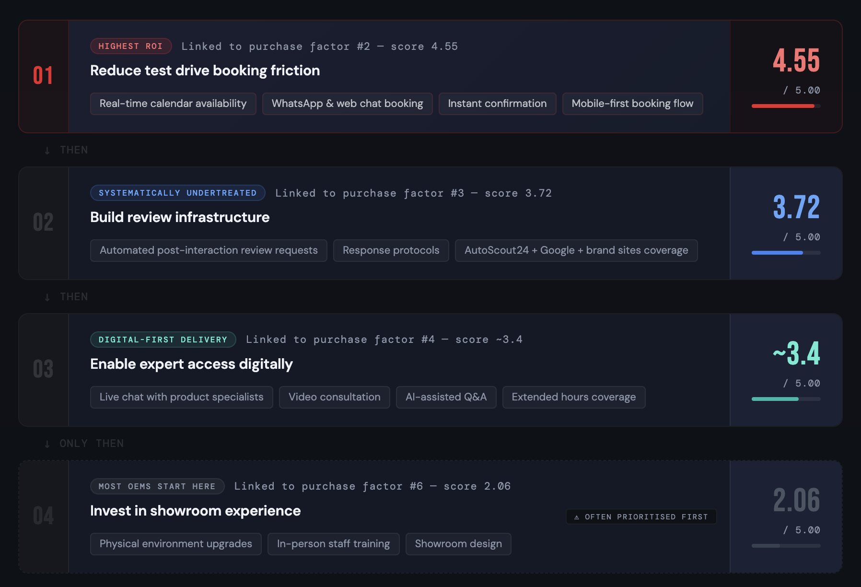The image size is (861, 587).
Task: Expand the Reduce test drive booking friction card
Action: pyautogui.click(x=205, y=70)
